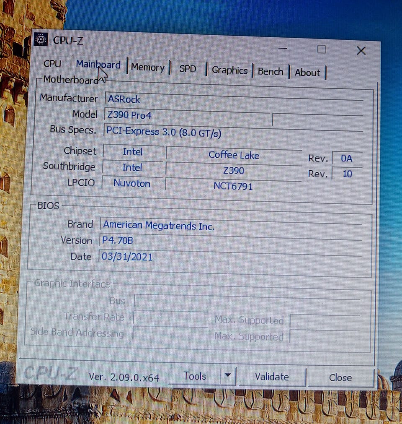
Task: Click the Validate button
Action: (272, 377)
